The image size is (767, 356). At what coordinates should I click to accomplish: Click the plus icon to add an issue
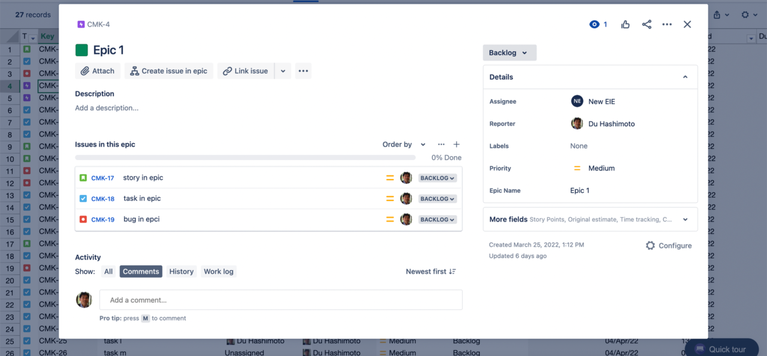[456, 144]
